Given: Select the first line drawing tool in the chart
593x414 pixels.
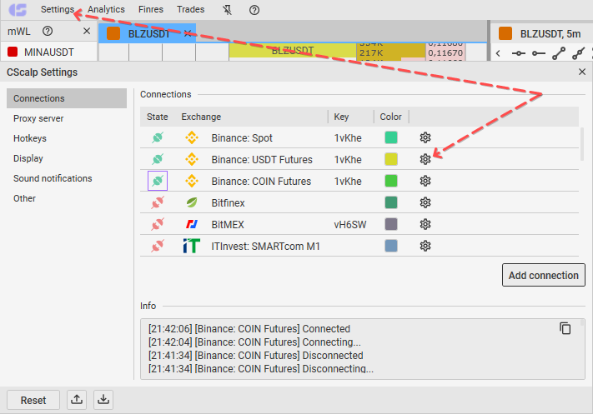Looking at the screenshot, I should click(x=519, y=53).
